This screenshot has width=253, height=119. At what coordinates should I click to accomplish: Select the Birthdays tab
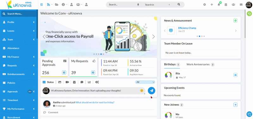click(172, 64)
